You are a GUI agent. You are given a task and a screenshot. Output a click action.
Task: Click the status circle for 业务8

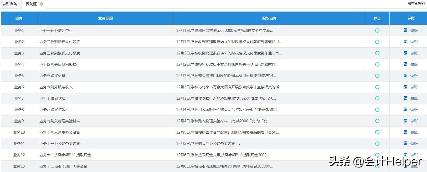point(377,110)
